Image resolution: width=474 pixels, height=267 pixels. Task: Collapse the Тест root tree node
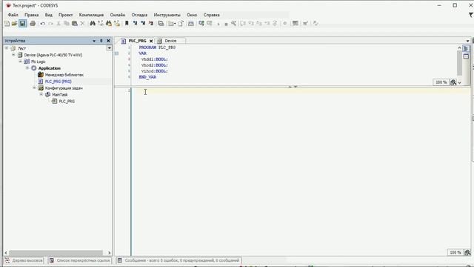pyautogui.click(x=7, y=48)
